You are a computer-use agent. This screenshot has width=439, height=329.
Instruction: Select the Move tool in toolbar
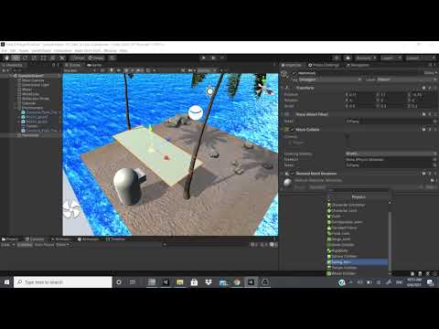click(16, 58)
